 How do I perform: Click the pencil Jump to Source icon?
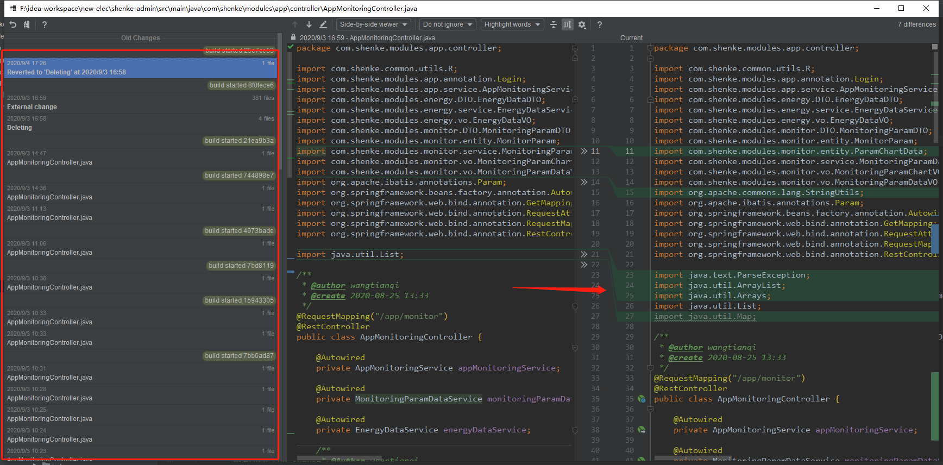pyautogui.click(x=323, y=24)
